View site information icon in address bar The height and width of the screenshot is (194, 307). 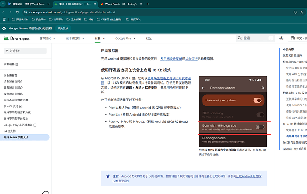pos(25,12)
